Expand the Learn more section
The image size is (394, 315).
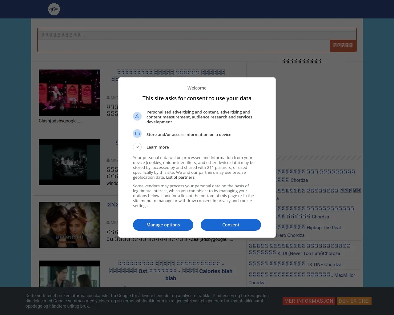pos(137,147)
